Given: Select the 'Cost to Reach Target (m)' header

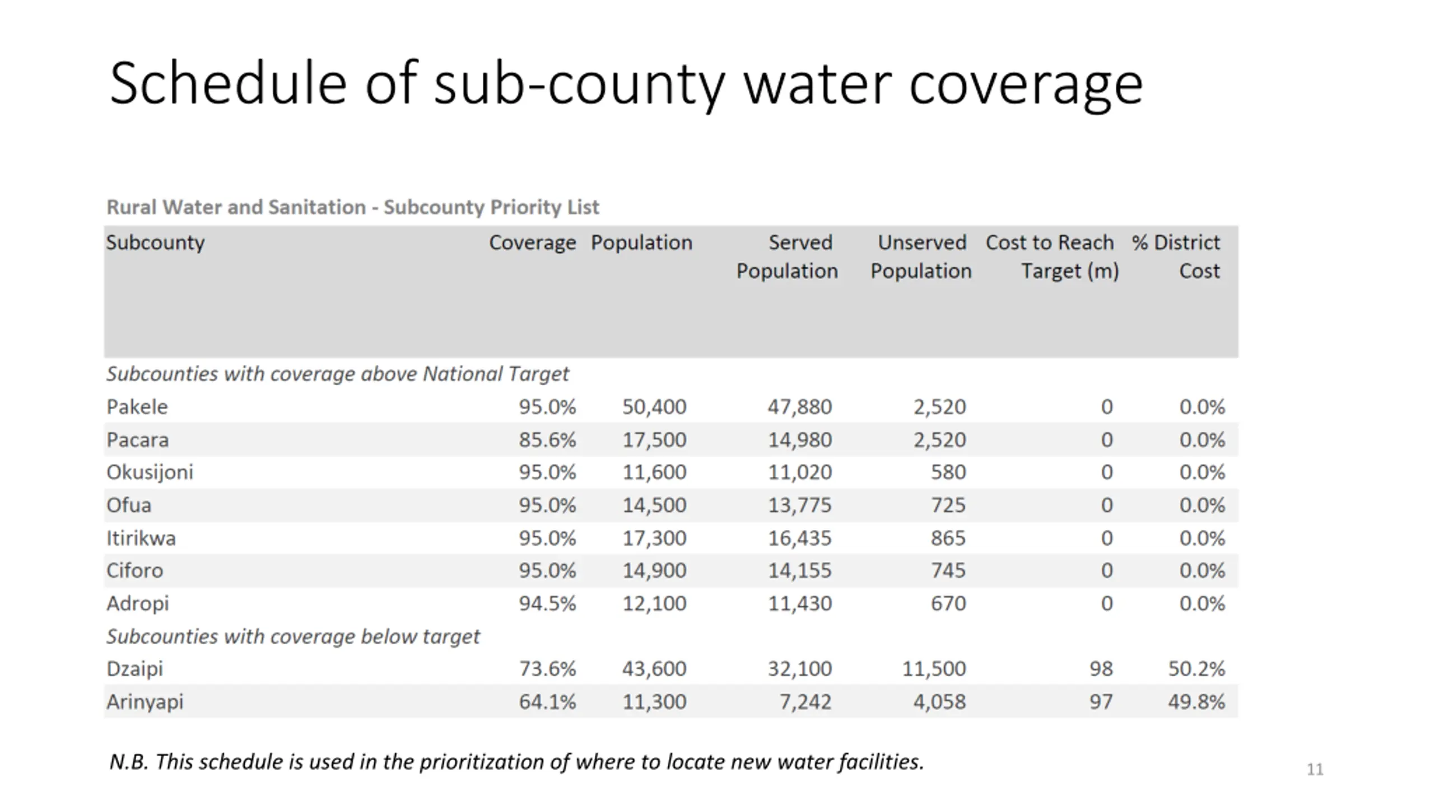Looking at the screenshot, I should (1052, 256).
